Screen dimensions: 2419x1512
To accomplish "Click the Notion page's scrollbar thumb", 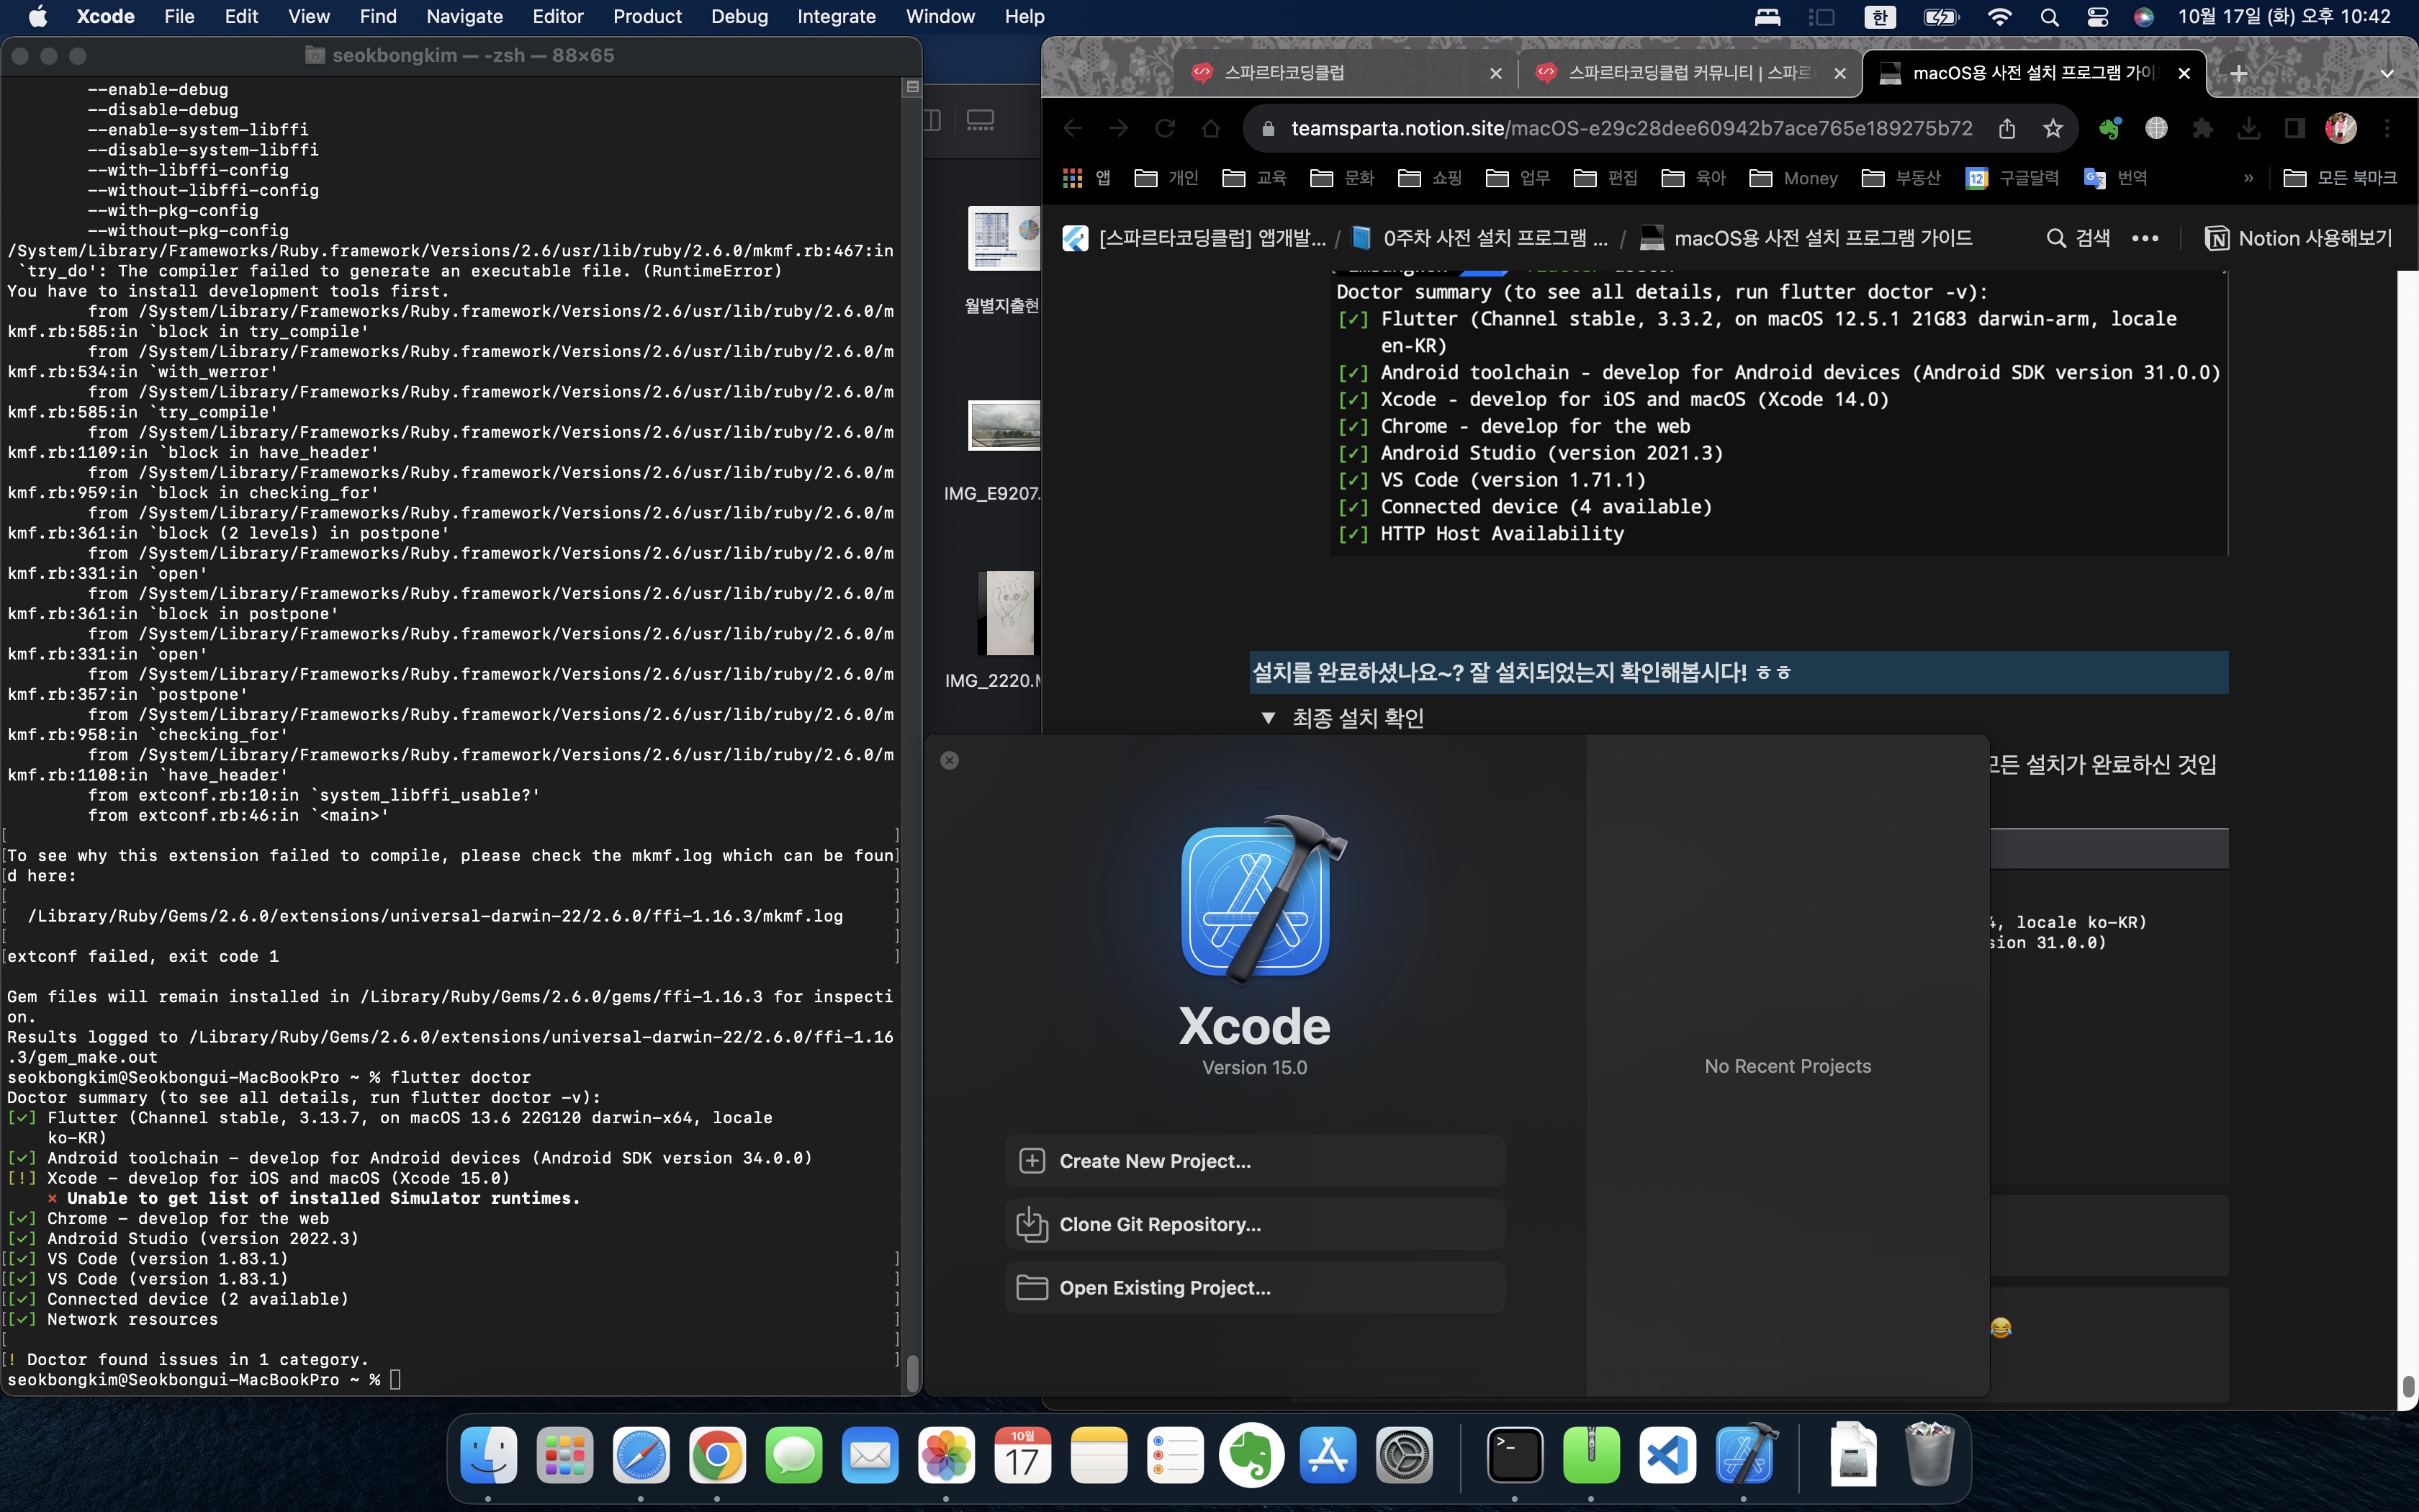I will (x=2407, y=1387).
